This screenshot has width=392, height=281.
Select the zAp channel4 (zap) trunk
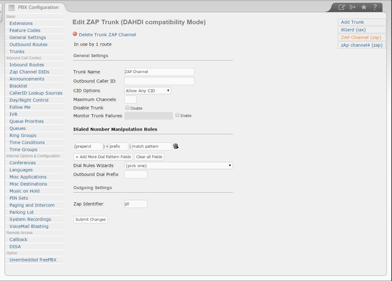click(x=361, y=45)
